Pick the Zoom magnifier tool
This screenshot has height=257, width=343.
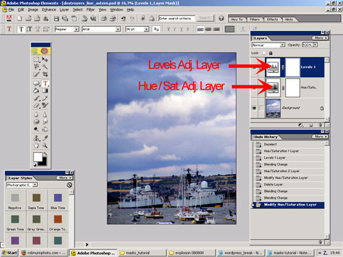(x=45, y=145)
